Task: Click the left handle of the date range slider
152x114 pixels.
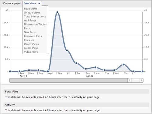Action: 130,80
